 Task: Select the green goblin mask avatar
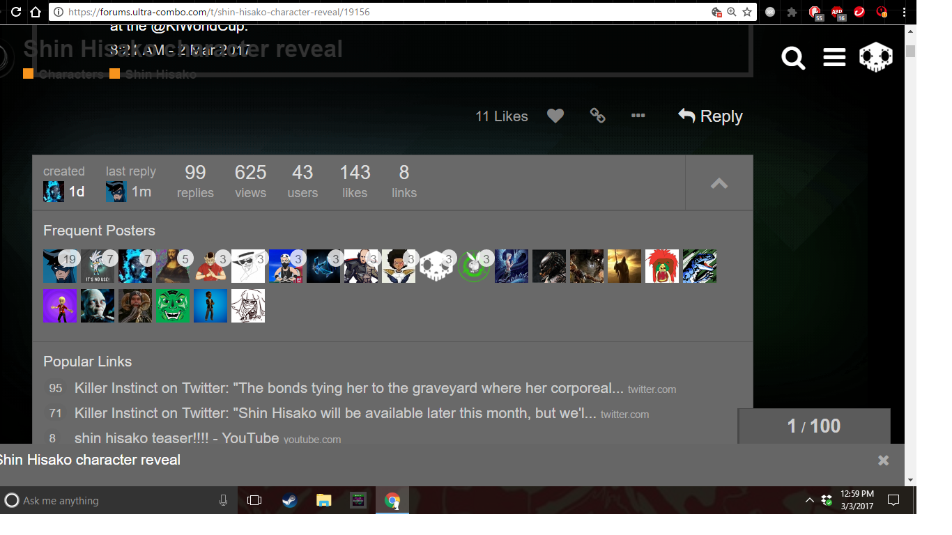(173, 306)
